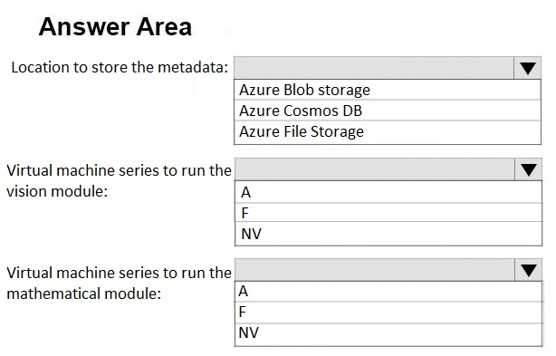The image size is (556, 356).
Task: Choose F series for mathematical module
Action: (x=388, y=313)
